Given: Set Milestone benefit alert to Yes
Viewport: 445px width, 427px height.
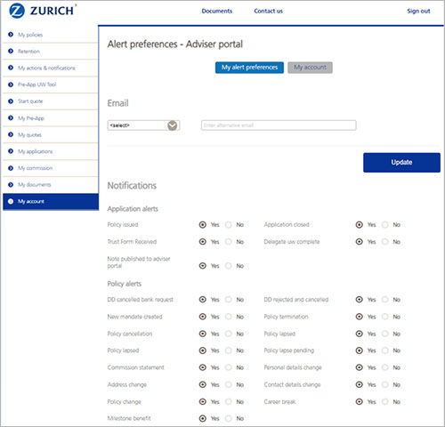Looking at the screenshot, I should 203,418.
